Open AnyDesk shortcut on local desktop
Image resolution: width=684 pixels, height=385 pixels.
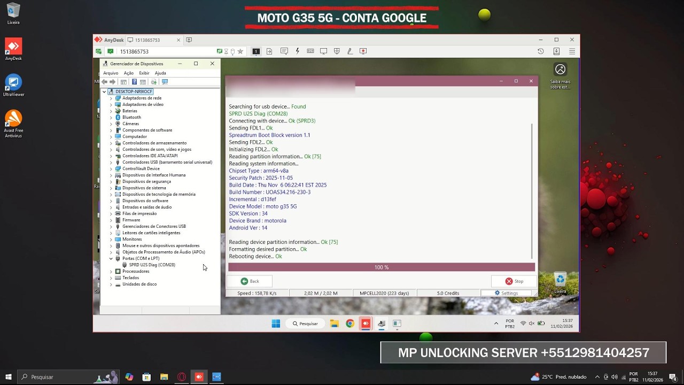pyautogui.click(x=13, y=49)
